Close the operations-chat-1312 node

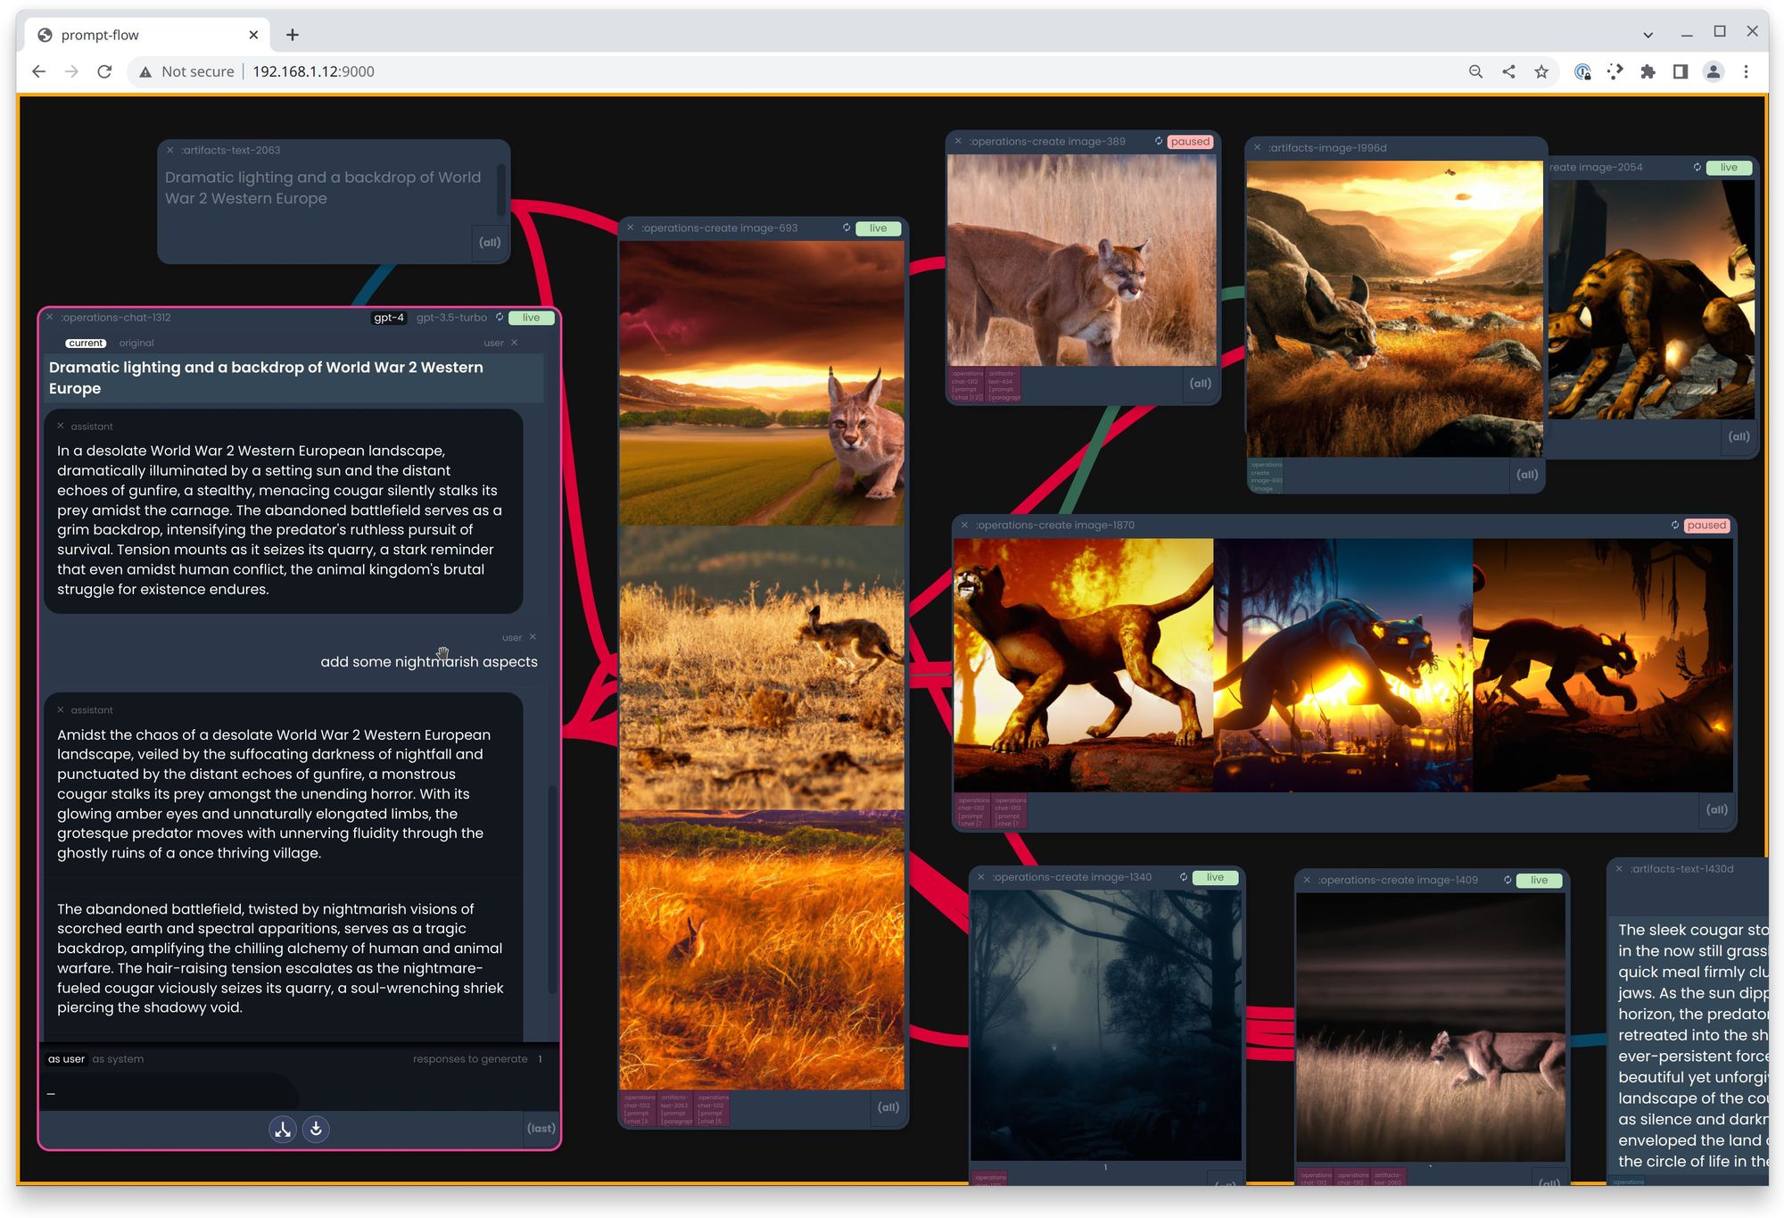point(50,318)
